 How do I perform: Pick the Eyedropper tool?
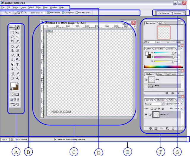(x=17, y=74)
